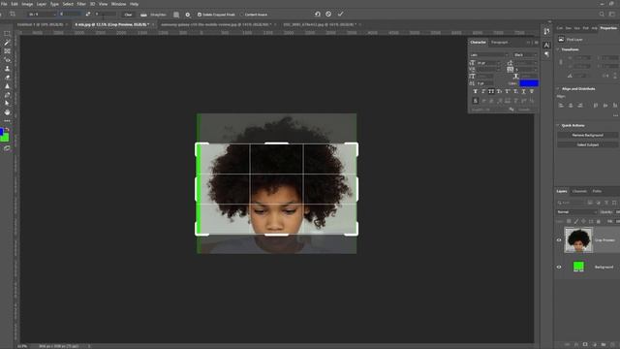Open crop overlay options grid icon

pyautogui.click(x=176, y=15)
